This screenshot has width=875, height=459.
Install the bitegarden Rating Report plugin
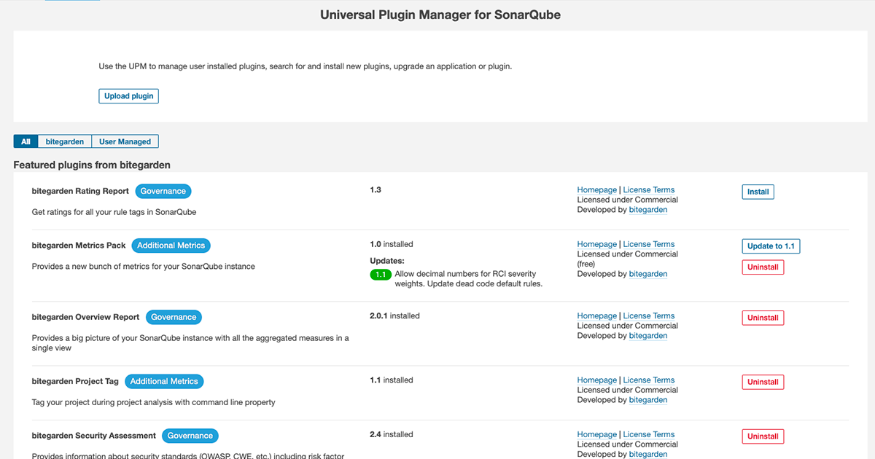coord(758,192)
